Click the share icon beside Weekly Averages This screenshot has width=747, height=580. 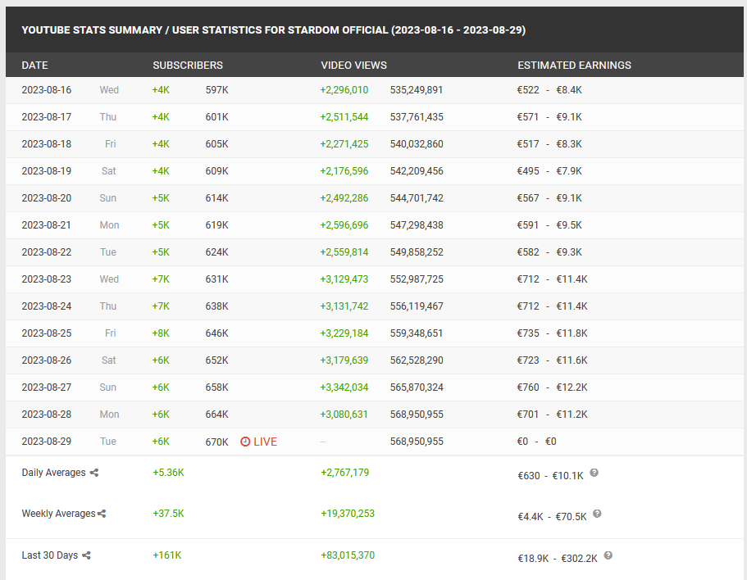point(102,514)
